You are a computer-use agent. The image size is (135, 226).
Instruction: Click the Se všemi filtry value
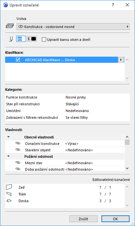pyautogui.click(x=76, y=118)
